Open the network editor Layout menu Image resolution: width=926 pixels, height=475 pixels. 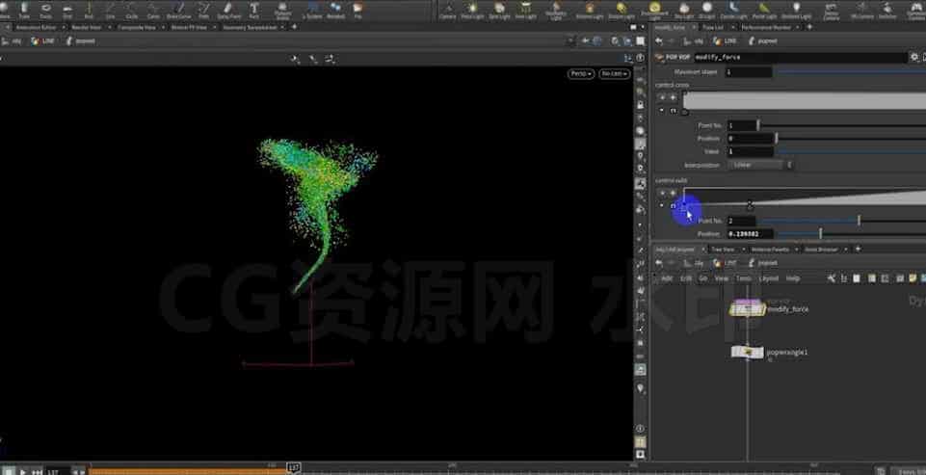point(768,278)
